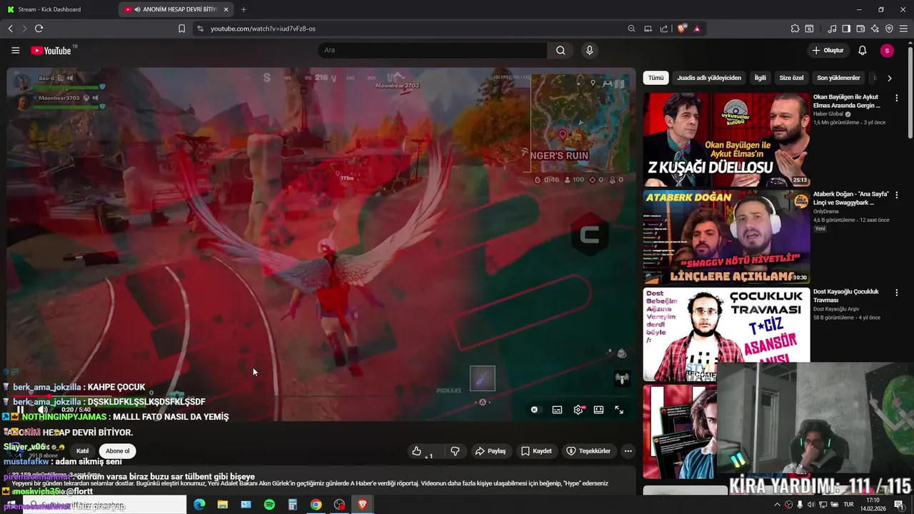Open the three-dot more actions menu
Screen dimensions: 914x514
point(628,451)
